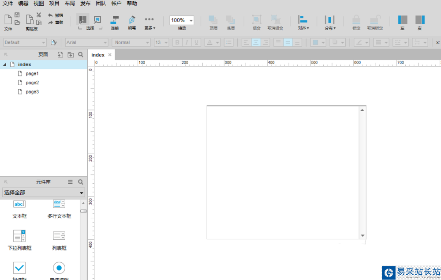Open the line pattern dropdown

[400, 42]
